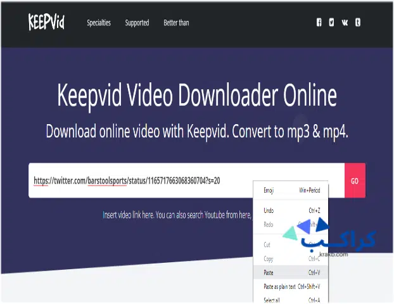
Task: Open the Tumblr social icon
Action: click(x=358, y=22)
